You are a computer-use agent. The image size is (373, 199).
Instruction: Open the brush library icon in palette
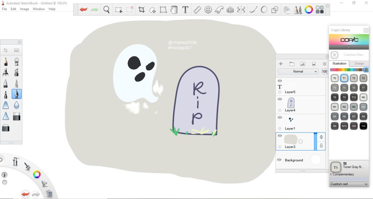[16, 50]
